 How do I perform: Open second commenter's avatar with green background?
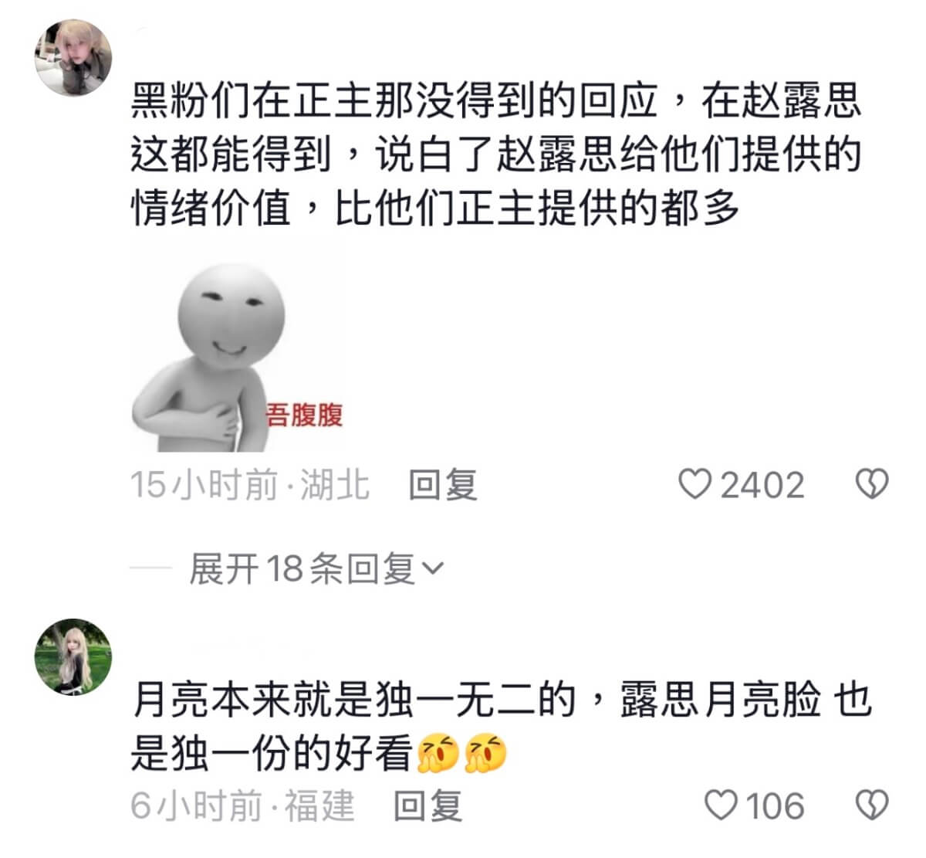click(73, 656)
